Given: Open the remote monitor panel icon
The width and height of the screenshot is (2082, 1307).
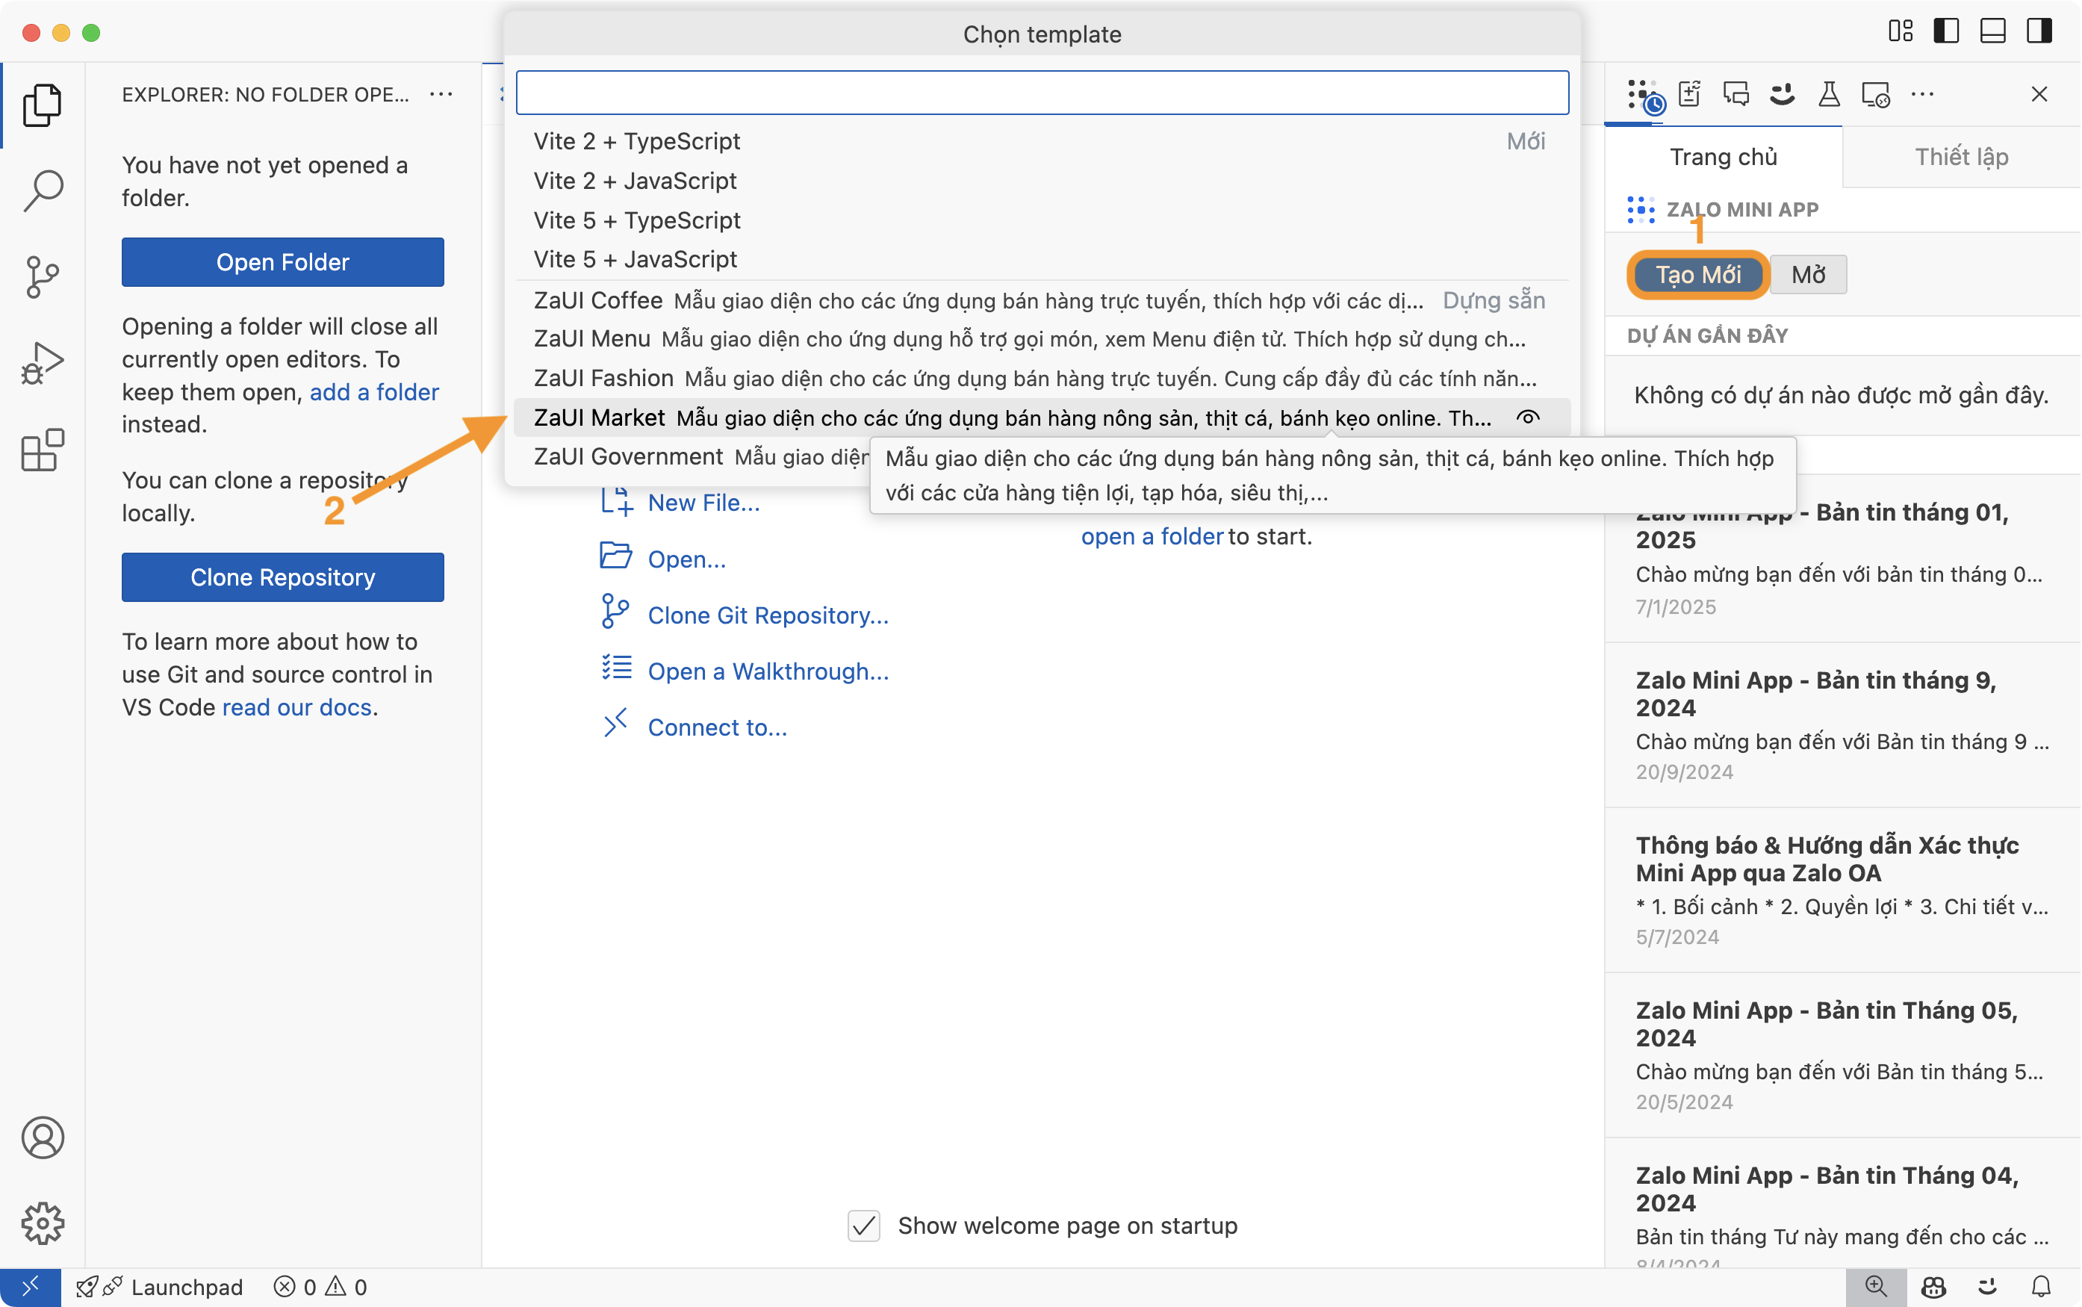Looking at the screenshot, I should tap(1877, 94).
